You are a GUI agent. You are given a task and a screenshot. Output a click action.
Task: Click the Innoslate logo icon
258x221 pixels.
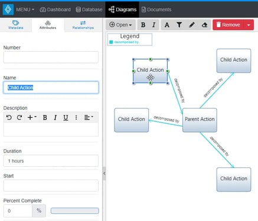[x=8, y=9]
